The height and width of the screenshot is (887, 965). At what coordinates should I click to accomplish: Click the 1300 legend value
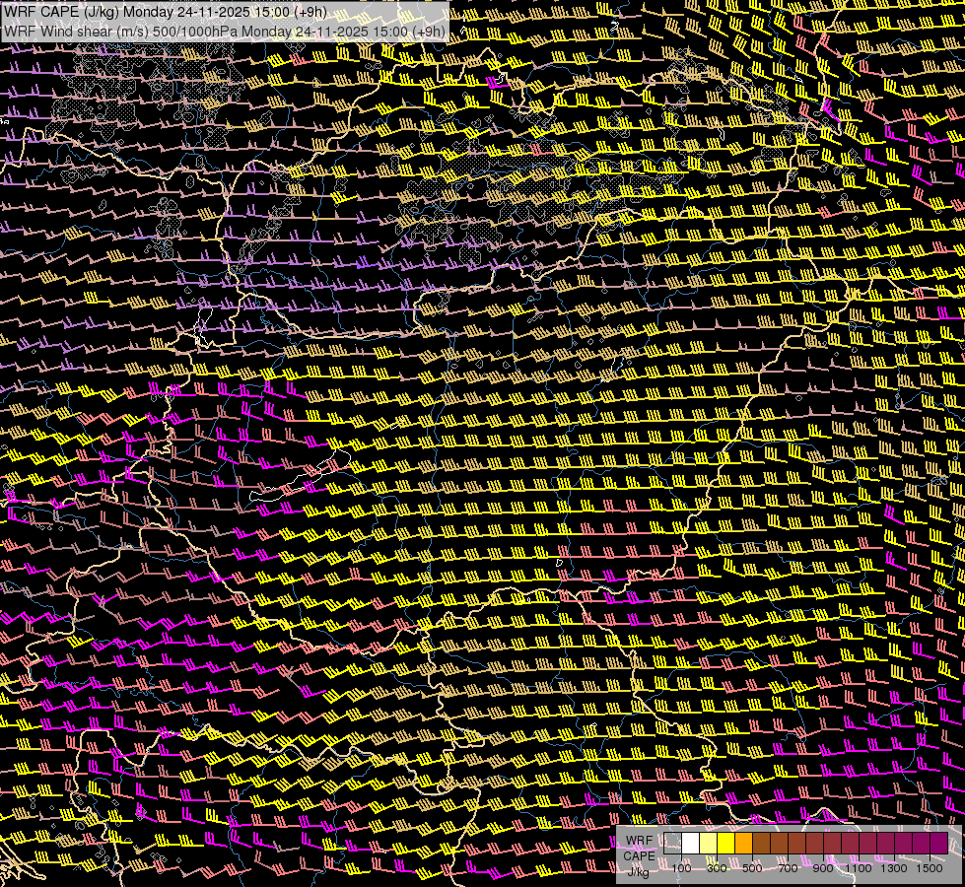click(x=894, y=868)
